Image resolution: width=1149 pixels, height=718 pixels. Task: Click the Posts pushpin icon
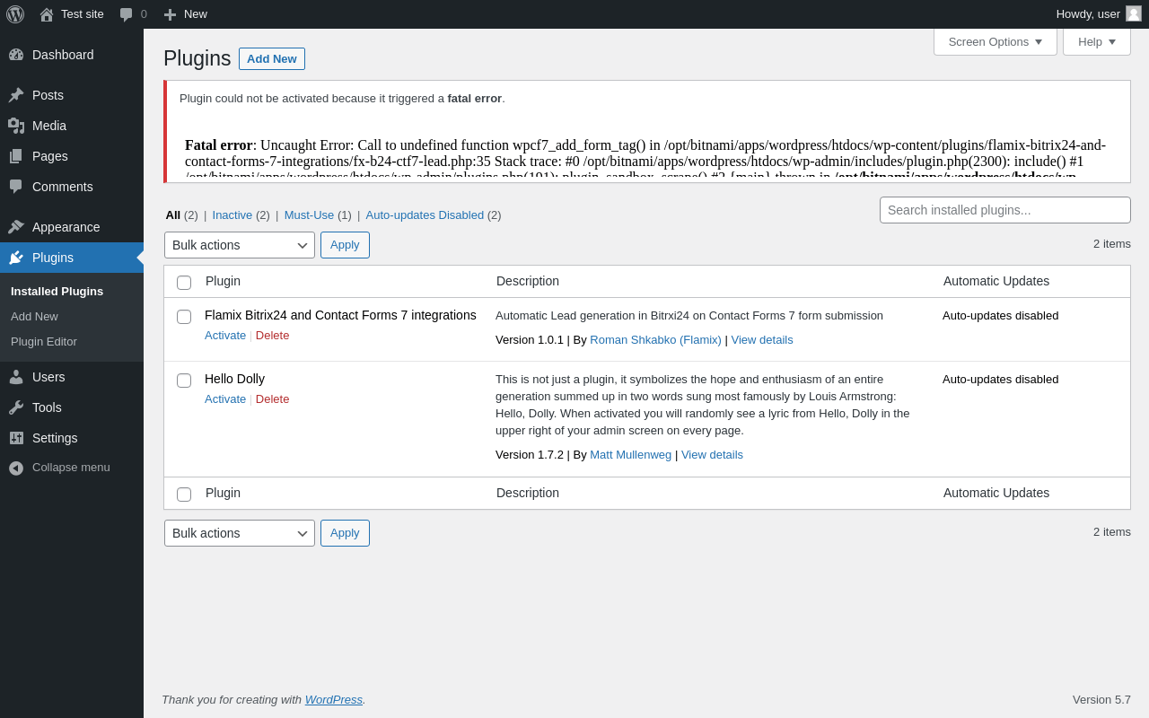point(16,95)
